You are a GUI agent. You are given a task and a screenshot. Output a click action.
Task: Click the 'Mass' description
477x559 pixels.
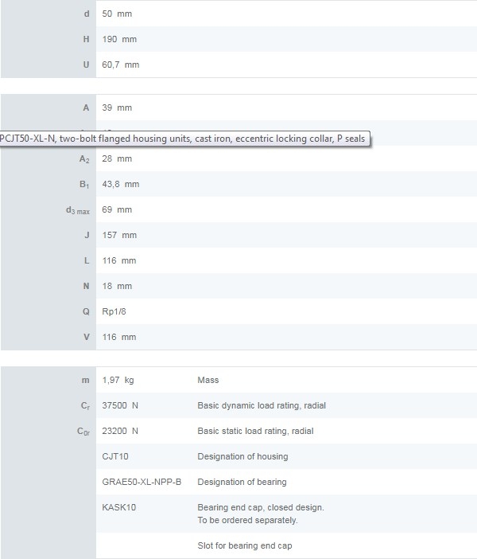click(x=208, y=380)
